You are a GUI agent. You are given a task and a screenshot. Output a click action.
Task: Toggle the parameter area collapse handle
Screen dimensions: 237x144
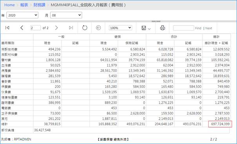tap(156, 21)
